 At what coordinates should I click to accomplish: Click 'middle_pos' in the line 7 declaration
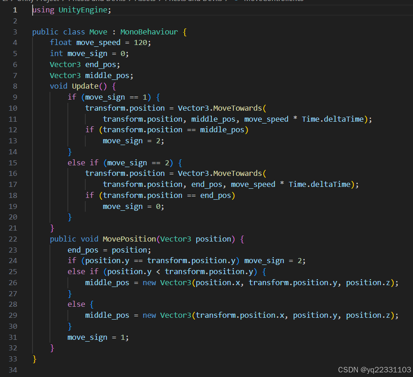(x=107, y=76)
